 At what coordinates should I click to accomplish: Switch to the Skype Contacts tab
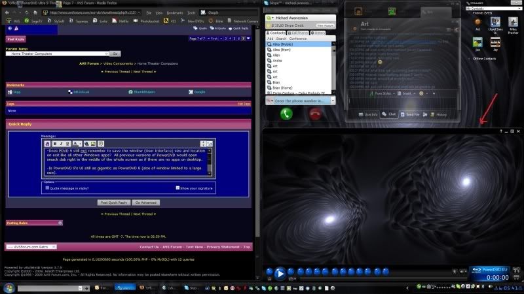coord(276,33)
